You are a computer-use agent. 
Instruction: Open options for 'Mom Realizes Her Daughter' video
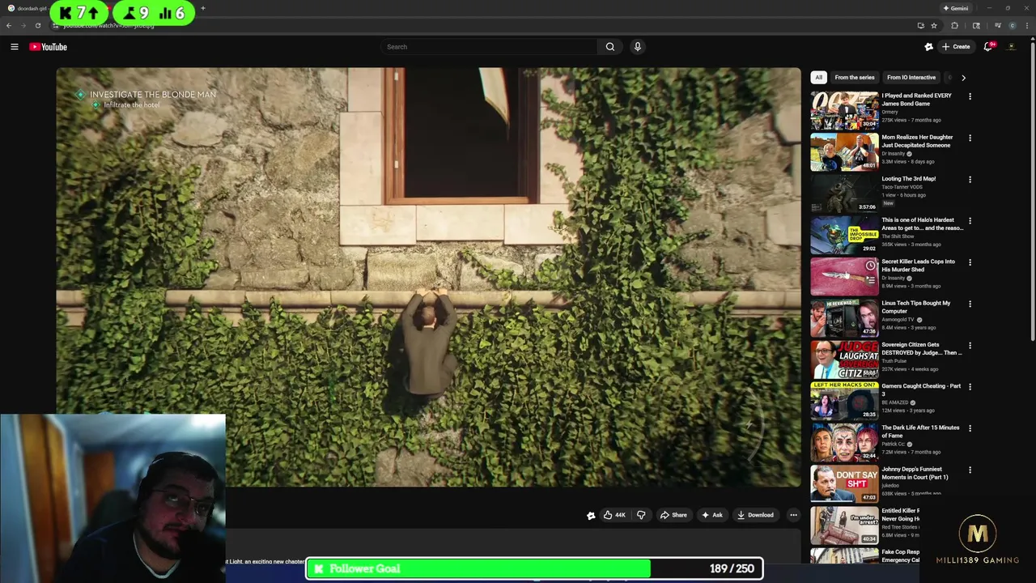(x=970, y=138)
